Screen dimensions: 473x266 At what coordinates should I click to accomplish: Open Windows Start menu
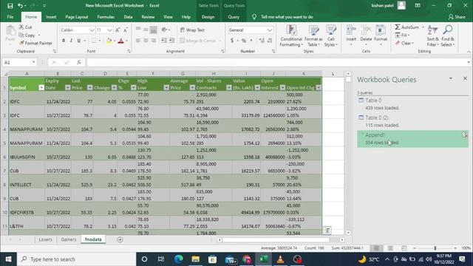pyautogui.click(x=8, y=259)
